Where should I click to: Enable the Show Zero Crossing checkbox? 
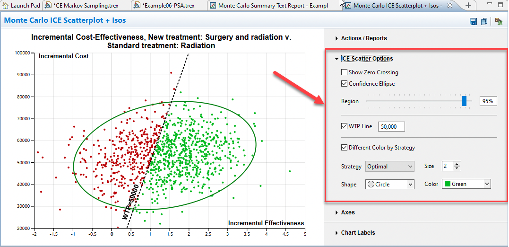[344, 72]
